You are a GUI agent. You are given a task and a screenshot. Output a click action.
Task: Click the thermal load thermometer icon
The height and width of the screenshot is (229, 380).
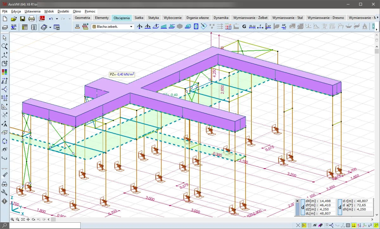point(269,27)
